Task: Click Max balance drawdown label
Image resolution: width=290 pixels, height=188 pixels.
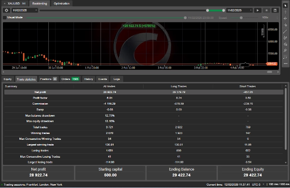Action: click(40, 116)
